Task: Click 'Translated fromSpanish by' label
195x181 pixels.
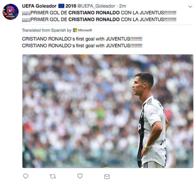Action: (47, 30)
